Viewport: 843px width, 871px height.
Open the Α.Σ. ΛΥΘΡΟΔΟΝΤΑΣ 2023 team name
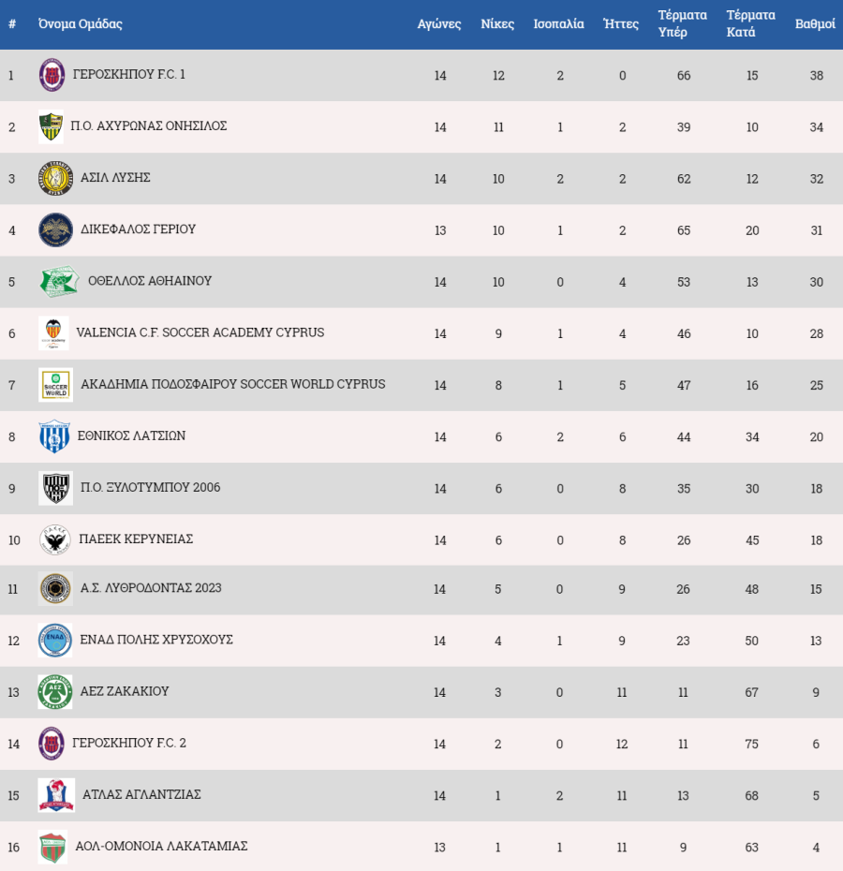click(x=151, y=588)
